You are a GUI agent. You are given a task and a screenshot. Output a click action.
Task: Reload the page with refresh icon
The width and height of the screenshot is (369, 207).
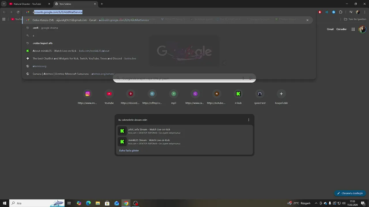[18, 12]
